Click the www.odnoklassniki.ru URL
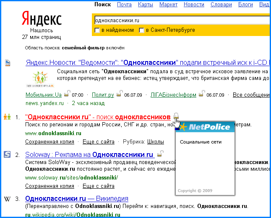This screenshot has width=271, height=218. [53, 133]
